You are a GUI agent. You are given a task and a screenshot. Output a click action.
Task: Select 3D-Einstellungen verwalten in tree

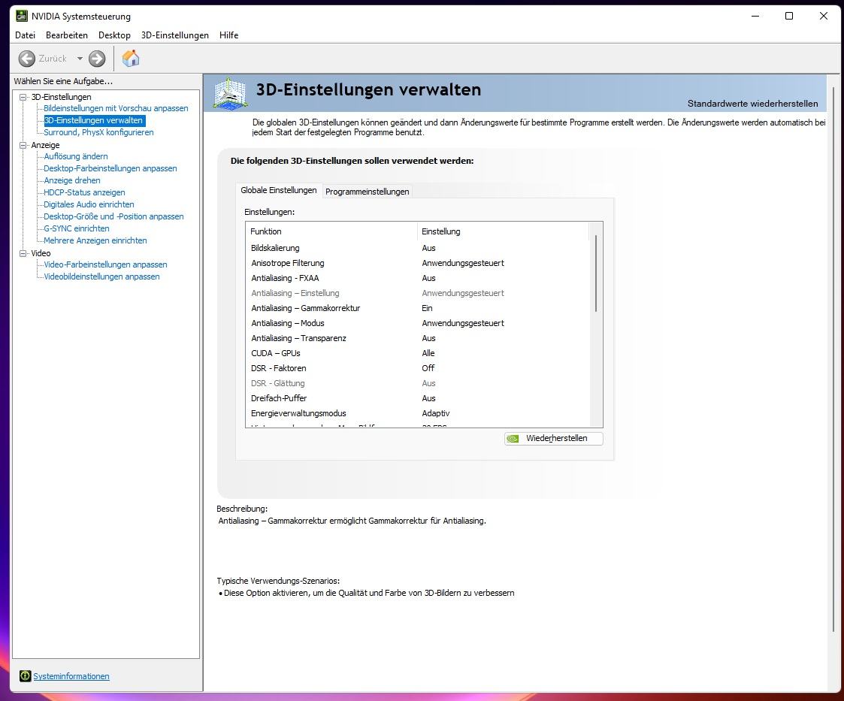tap(94, 120)
